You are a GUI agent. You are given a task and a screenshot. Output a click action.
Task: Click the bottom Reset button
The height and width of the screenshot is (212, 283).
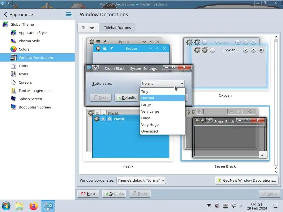pyautogui.click(x=140, y=194)
